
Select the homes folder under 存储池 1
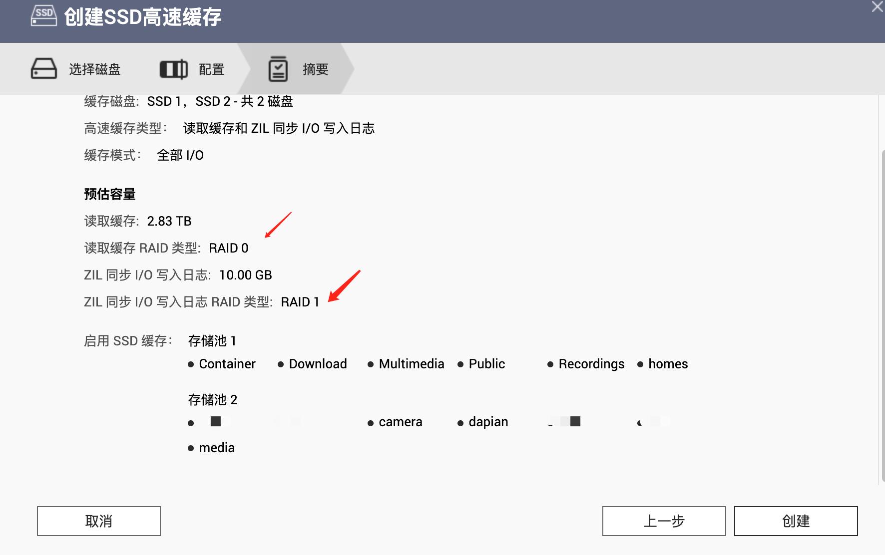pyautogui.click(x=668, y=364)
